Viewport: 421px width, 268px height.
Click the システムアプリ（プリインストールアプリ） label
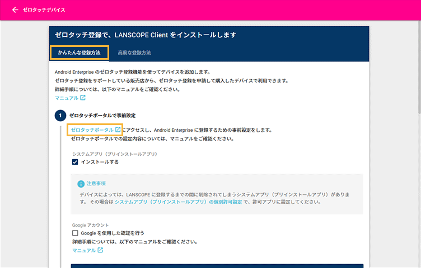(115, 154)
